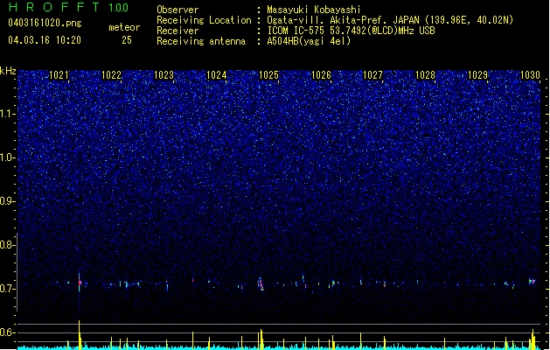Click the 1027 time axis label

pos(372,75)
